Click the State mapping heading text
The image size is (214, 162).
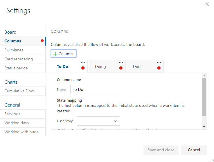(69, 100)
